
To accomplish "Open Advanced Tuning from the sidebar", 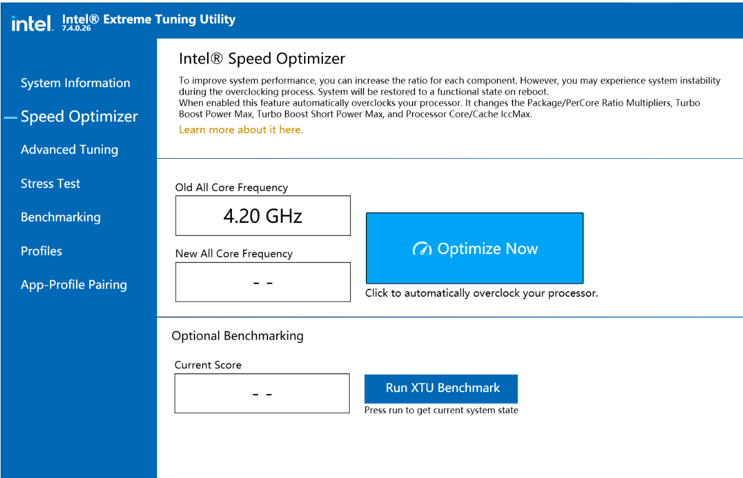I will 69,149.
